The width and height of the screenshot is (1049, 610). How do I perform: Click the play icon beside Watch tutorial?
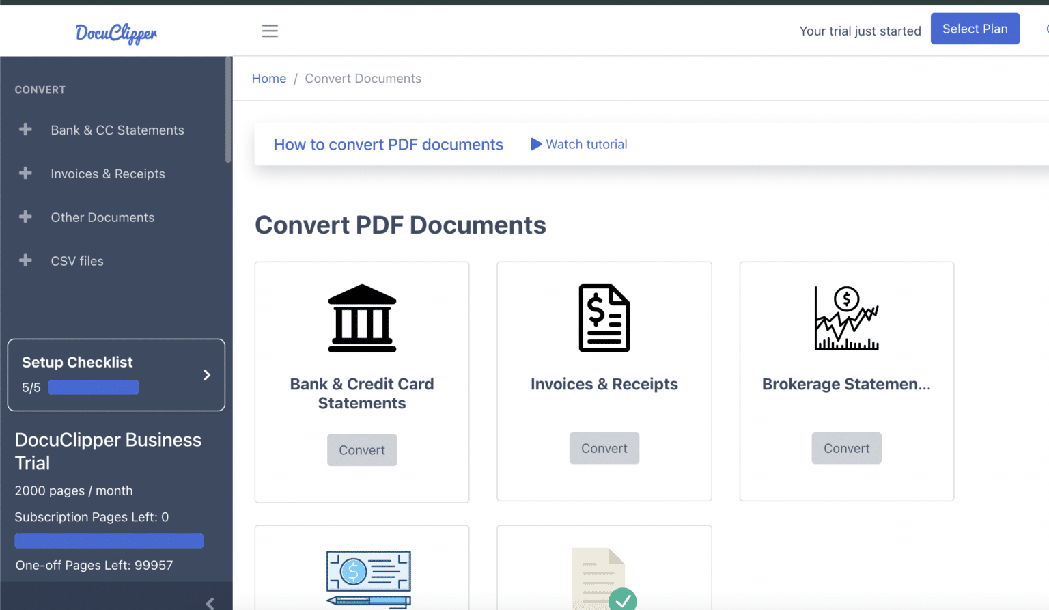536,144
